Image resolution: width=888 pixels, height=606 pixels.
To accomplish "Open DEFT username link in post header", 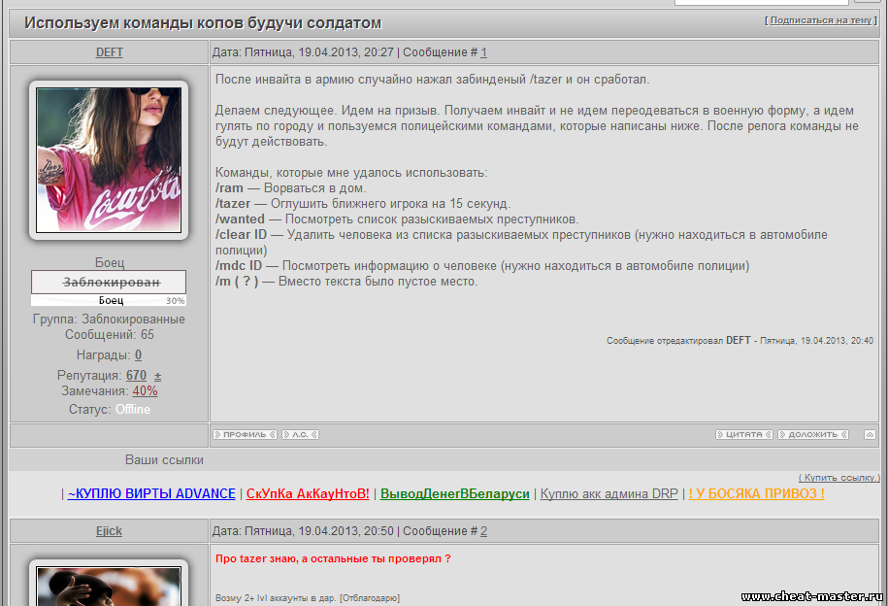I will coord(109,52).
